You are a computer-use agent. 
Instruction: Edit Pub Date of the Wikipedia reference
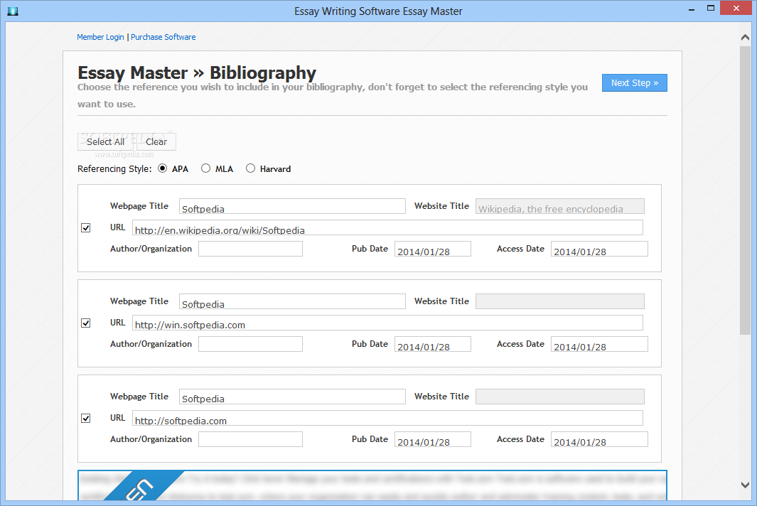[x=433, y=249]
